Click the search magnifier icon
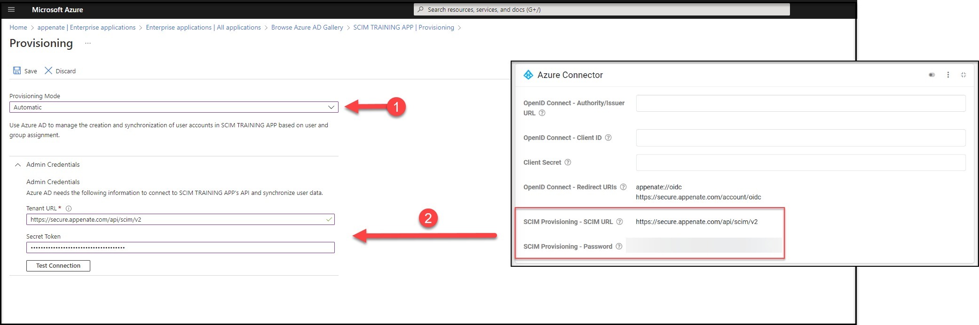This screenshot has height=325, width=979. coord(420,9)
